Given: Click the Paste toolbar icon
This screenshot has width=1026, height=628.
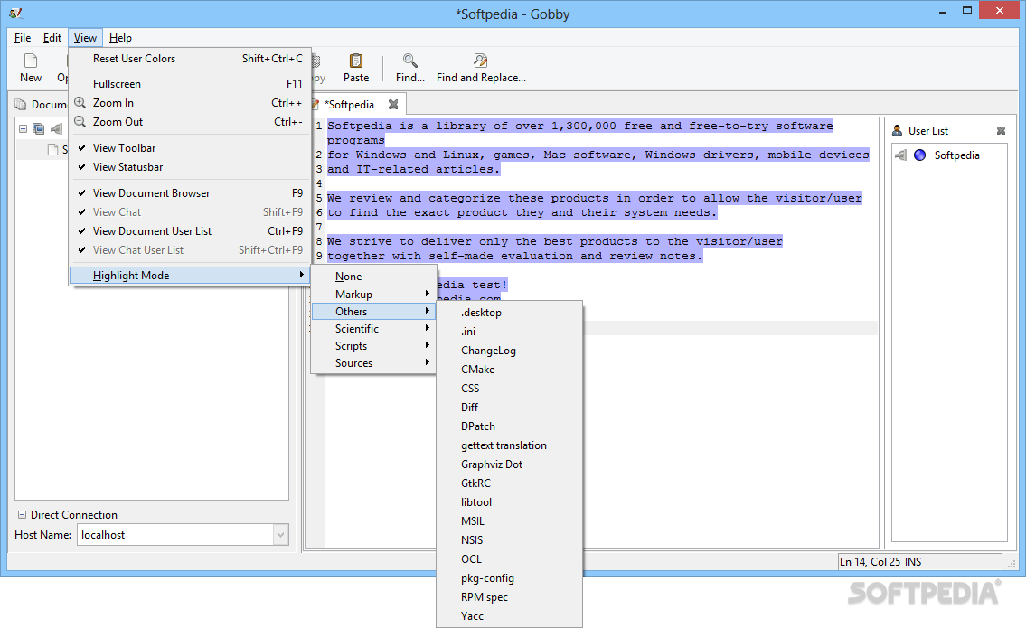Looking at the screenshot, I should click(x=356, y=61).
